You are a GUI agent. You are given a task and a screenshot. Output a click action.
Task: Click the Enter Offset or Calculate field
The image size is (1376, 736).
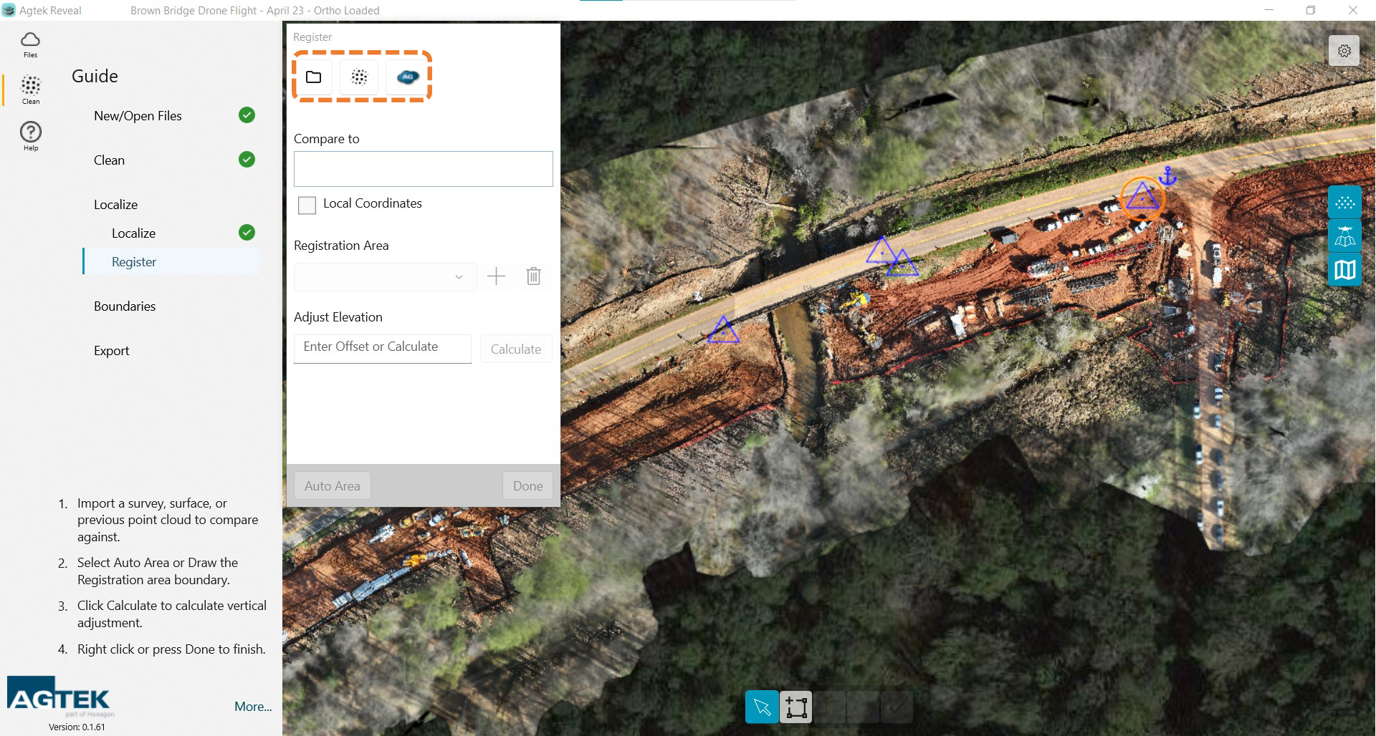click(382, 348)
